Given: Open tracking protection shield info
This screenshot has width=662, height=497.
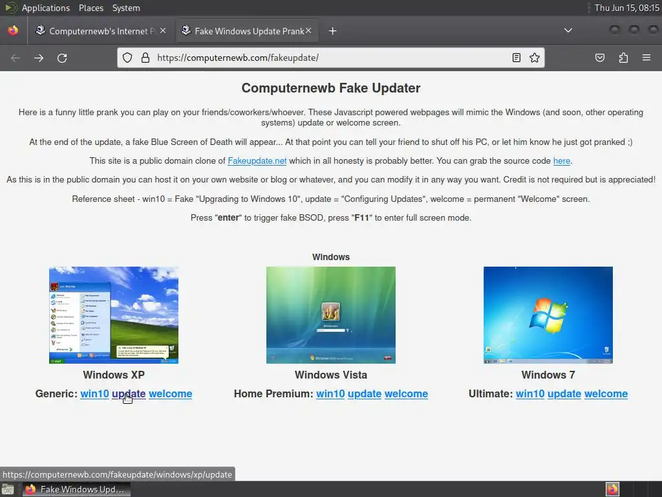Looking at the screenshot, I should (x=127, y=58).
